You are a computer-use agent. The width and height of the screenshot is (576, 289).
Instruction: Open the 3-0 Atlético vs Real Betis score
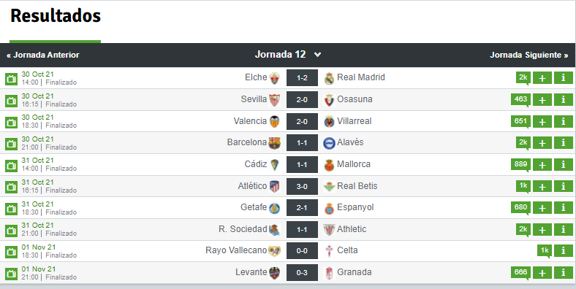(302, 186)
